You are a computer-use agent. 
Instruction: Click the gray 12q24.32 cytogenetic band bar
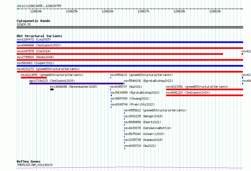click(x=130, y=27)
